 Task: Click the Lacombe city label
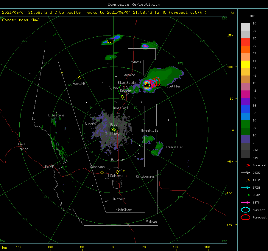[x=129, y=75]
